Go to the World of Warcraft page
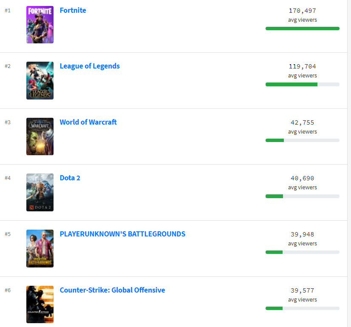Viewport: 351px width, 327px height. tap(88, 122)
